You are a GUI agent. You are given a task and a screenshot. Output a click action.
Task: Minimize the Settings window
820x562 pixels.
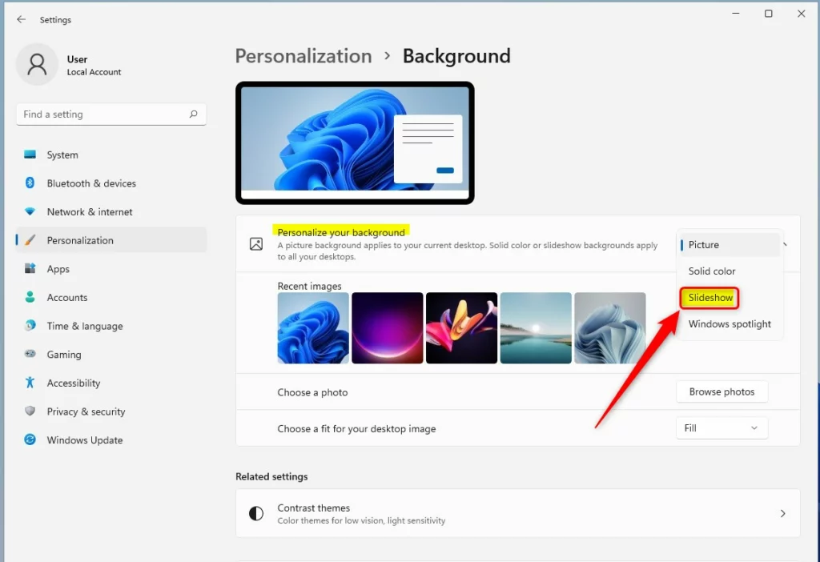(x=736, y=13)
